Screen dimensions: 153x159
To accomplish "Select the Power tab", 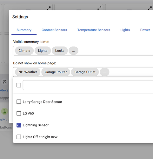I will click(x=145, y=30).
